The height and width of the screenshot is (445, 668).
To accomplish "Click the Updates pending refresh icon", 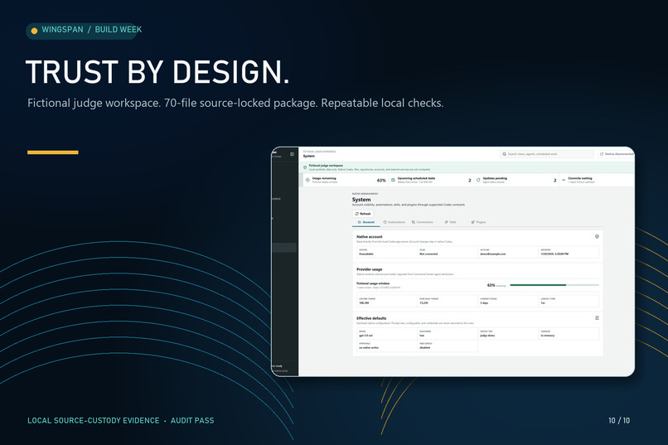I will 478,180.
